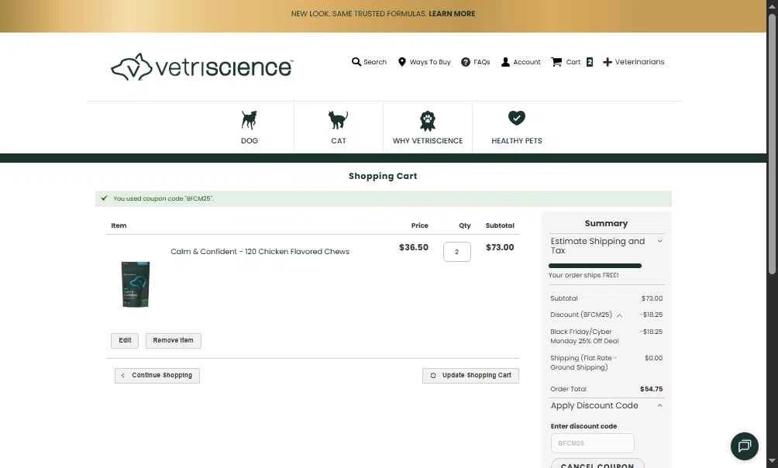The width and height of the screenshot is (778, 468).
Task: Open the shopping cart icon in header
Action: click(556, 62)
